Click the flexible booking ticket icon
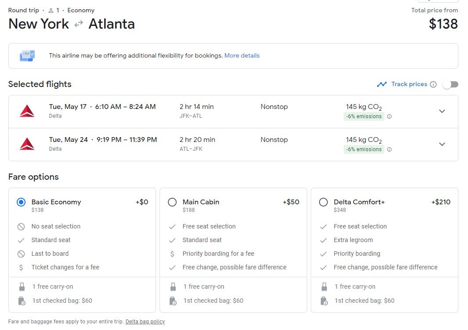Screen dimensions: 468x330 [27, 55]
